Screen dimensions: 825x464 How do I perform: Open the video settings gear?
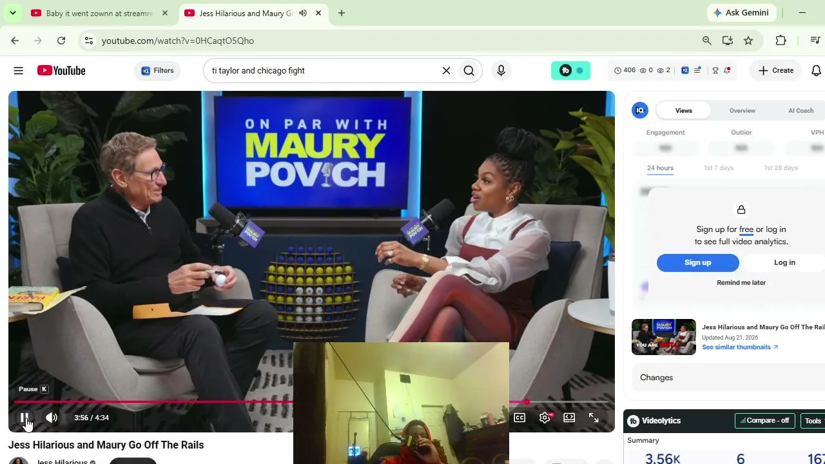click(545, 418)
